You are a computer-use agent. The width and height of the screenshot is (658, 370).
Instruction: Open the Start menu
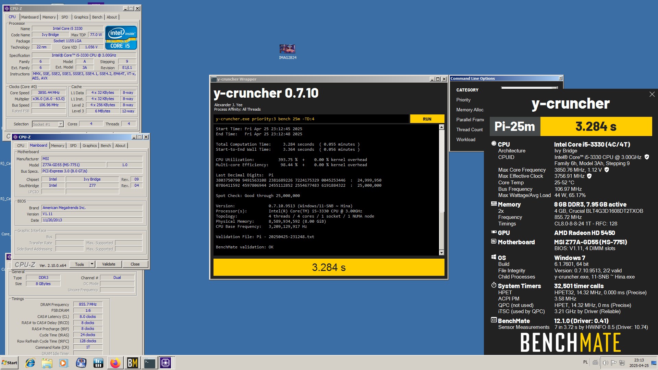10,363
